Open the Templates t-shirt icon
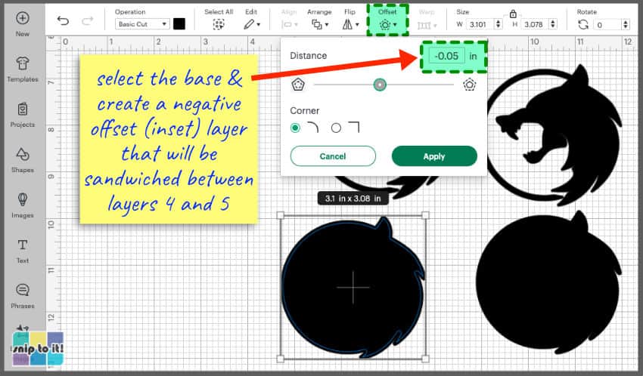Screen dimensions: 643x376 coord(22,63)
